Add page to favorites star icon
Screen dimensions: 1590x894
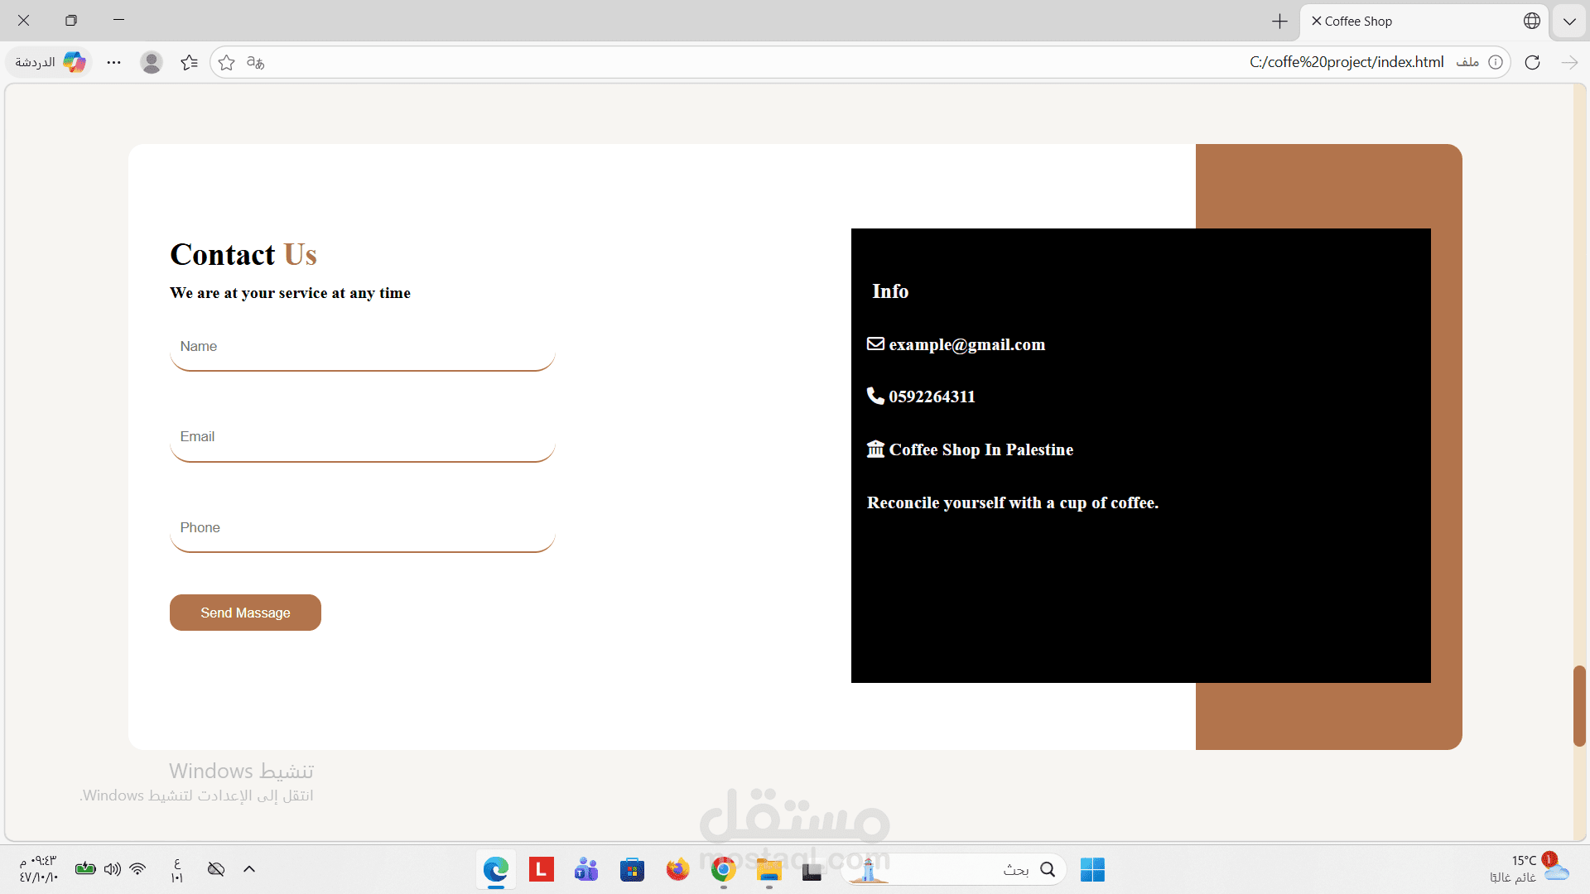(226, 62)
